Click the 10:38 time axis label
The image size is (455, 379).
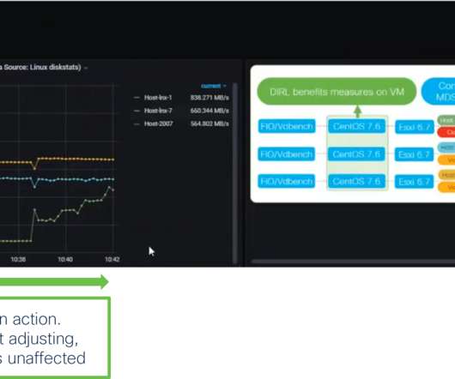tap(18, 259)
